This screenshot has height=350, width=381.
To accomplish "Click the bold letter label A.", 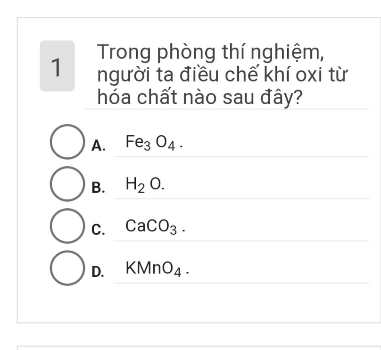I will [98, 146].
